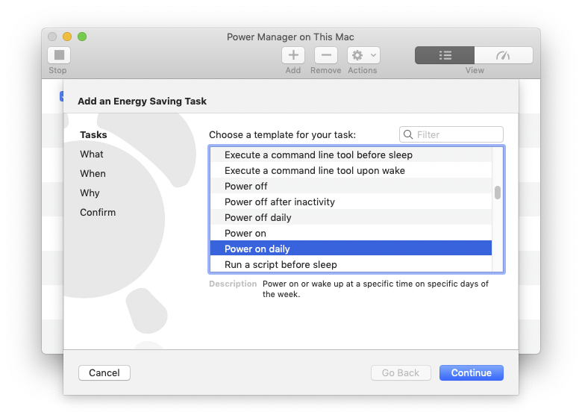Image resolution: width=582 pixels, height=415 pixels.
Task: Click the Stop toolbar button
Action: pos(59,55)
